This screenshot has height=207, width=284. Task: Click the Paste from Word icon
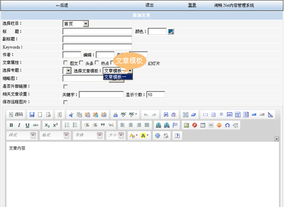click(x=104, y=114)
